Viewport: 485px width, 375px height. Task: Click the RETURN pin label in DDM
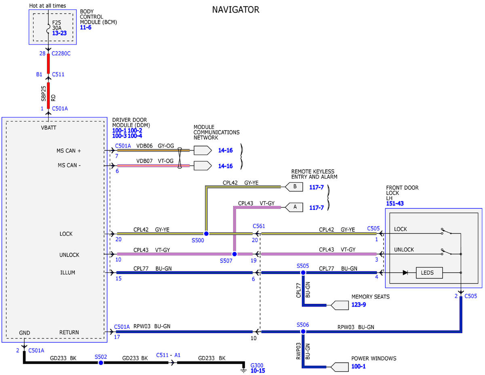[69, 333]
